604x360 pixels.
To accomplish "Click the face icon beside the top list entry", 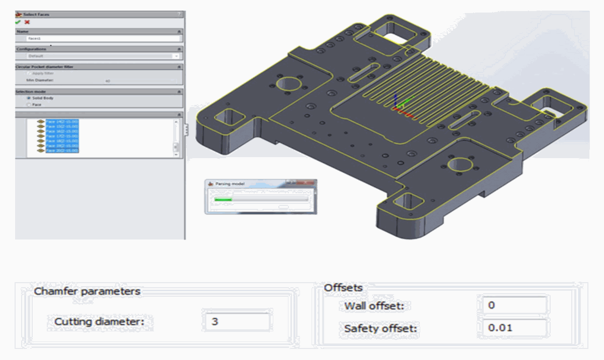I will [41, 122].
